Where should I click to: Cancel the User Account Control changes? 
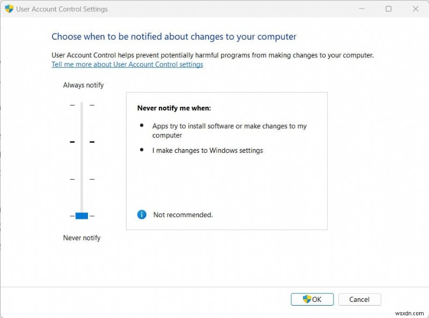(x=359, y=299)
